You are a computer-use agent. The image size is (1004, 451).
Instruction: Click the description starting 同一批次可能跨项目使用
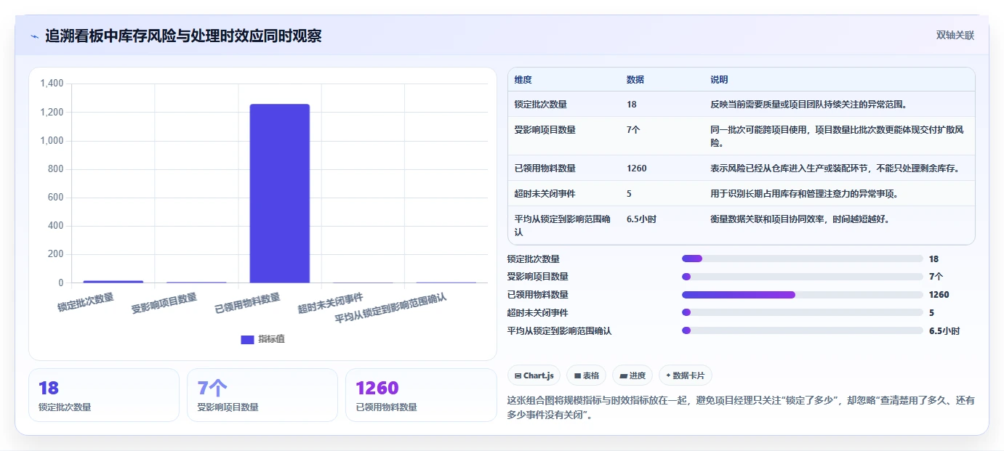(838, 136)
